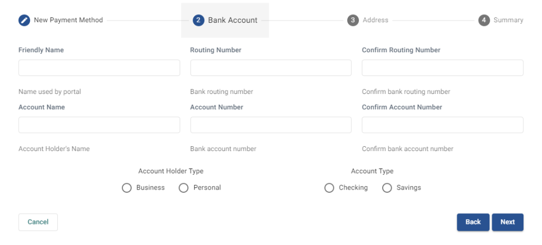Focus the Confirm Routing Number field
Screen dimensions: 542x245
coord(442,68)
